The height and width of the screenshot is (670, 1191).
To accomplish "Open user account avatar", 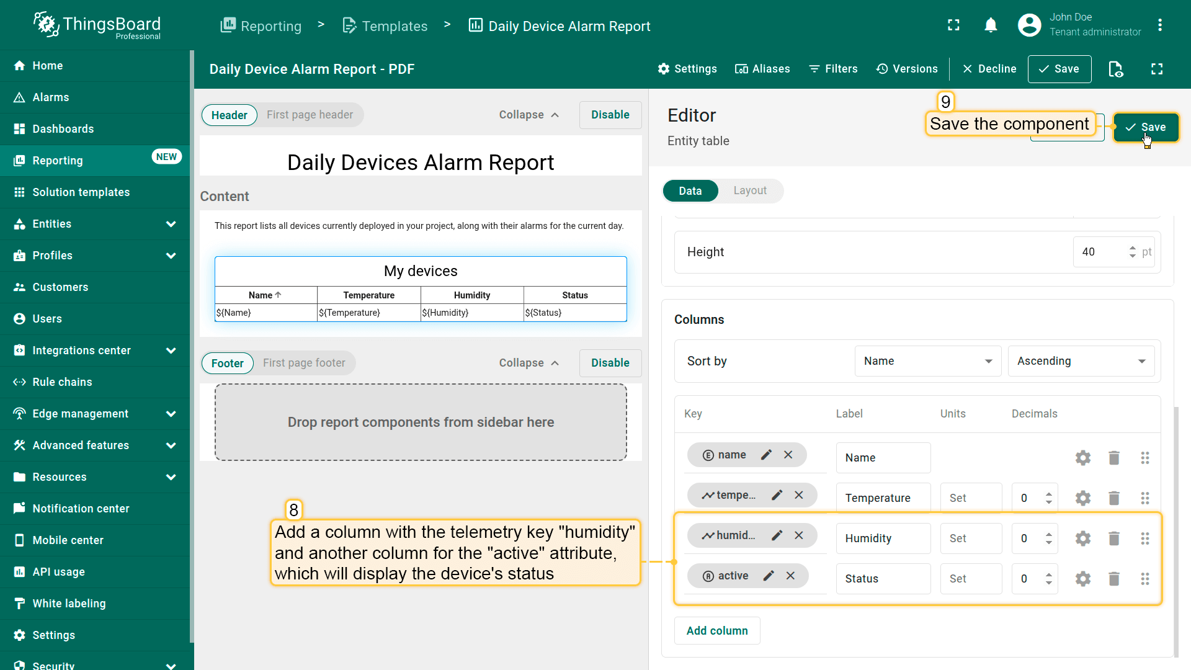I will 1029,25.
